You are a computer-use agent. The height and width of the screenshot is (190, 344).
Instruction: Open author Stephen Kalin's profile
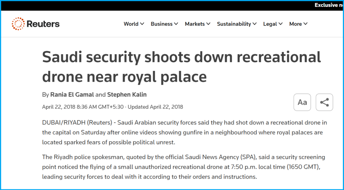(x=127, y=94)
